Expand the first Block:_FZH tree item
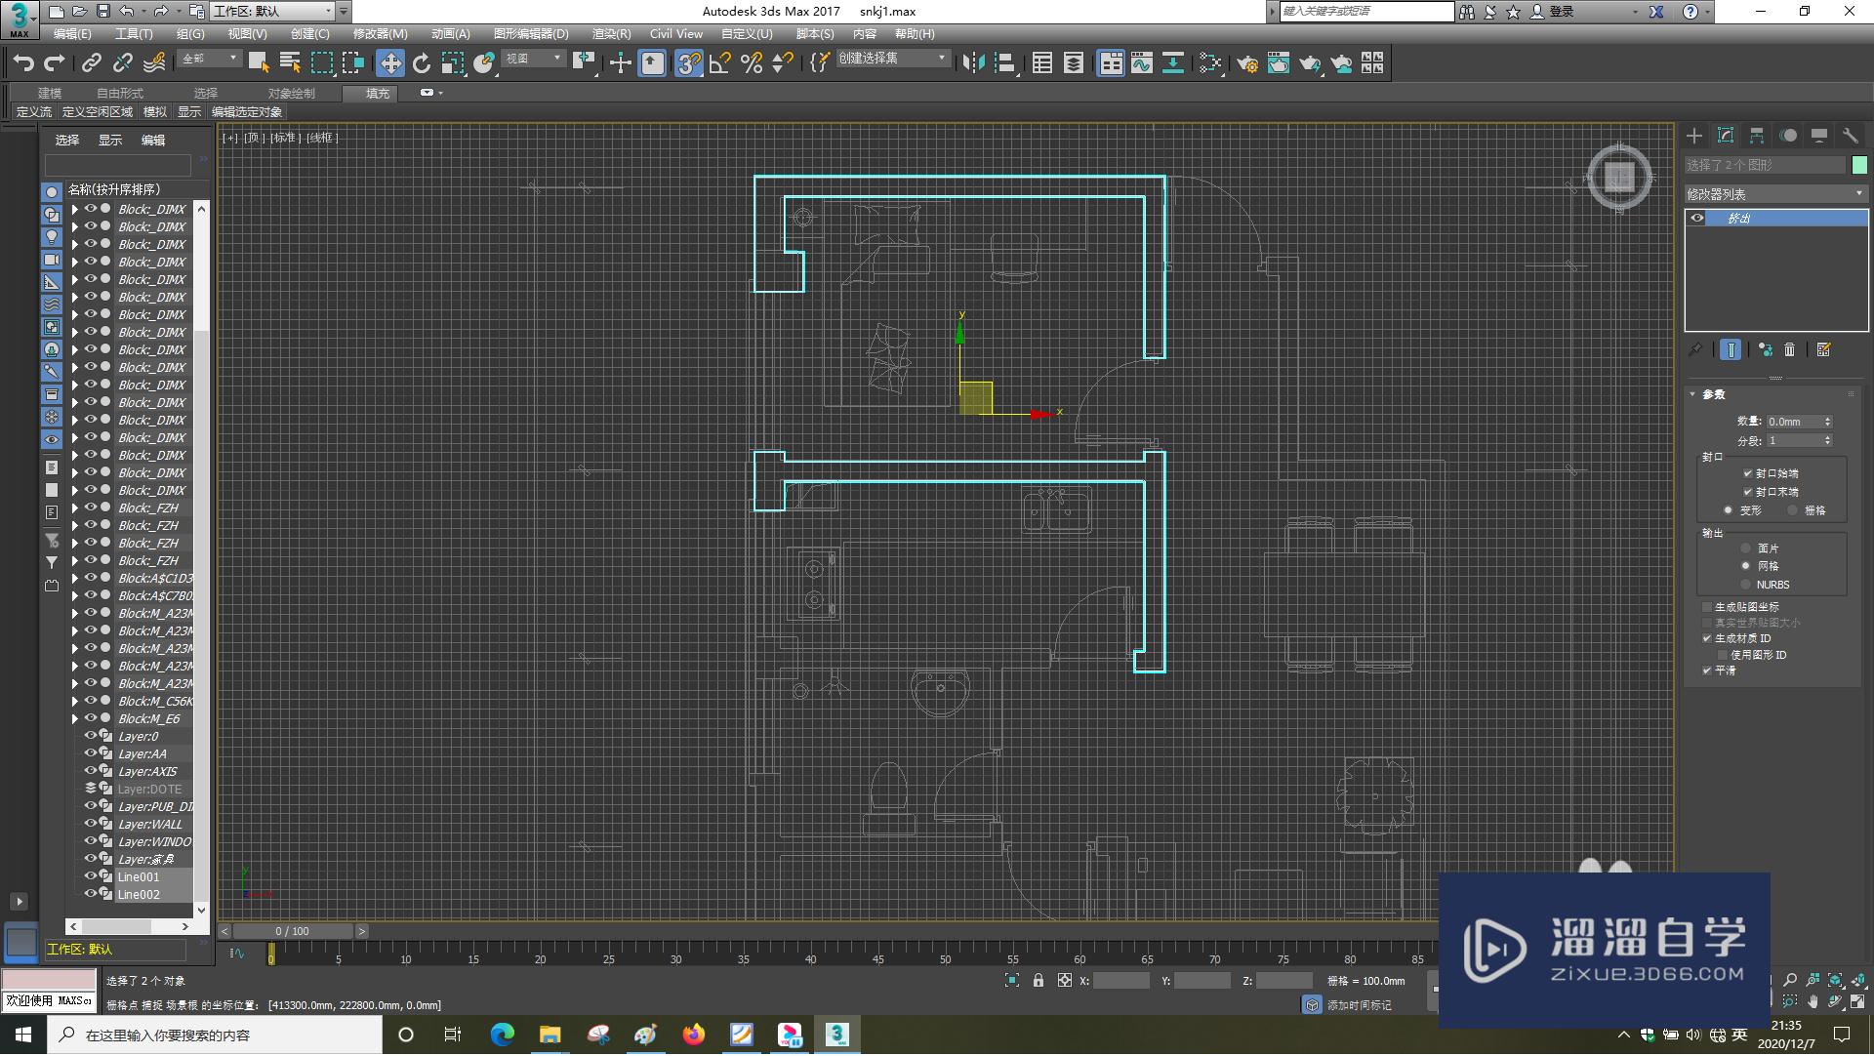 pyautogui.click(x=75, y=508)
